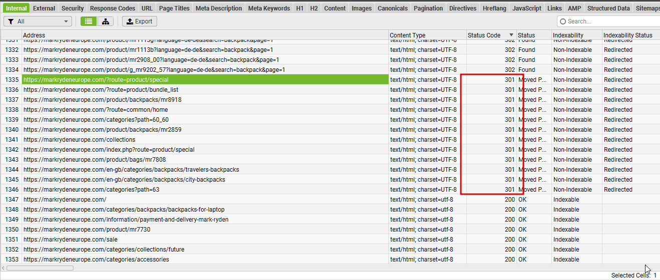Open the Pagination tab
This screenshot has height=280, width=660.
coord(428,8)
